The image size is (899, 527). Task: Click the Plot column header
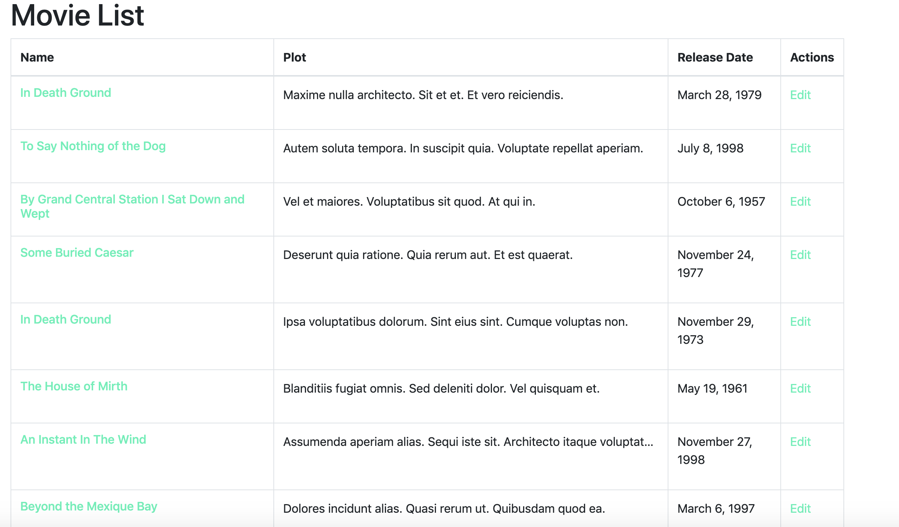coord(294,57)
